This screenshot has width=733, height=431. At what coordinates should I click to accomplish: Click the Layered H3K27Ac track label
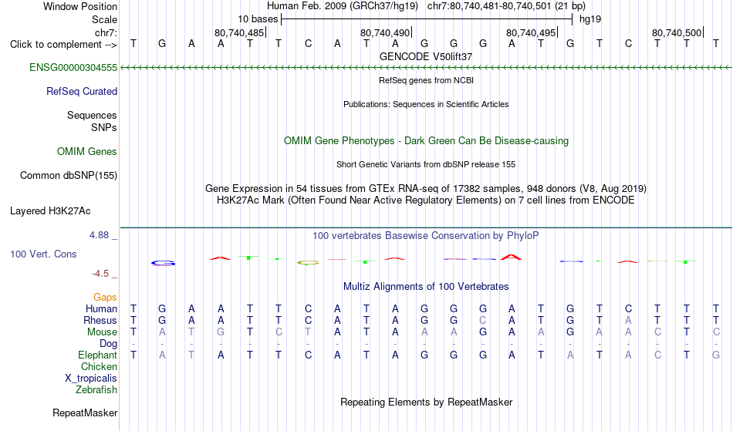point(50,211)
